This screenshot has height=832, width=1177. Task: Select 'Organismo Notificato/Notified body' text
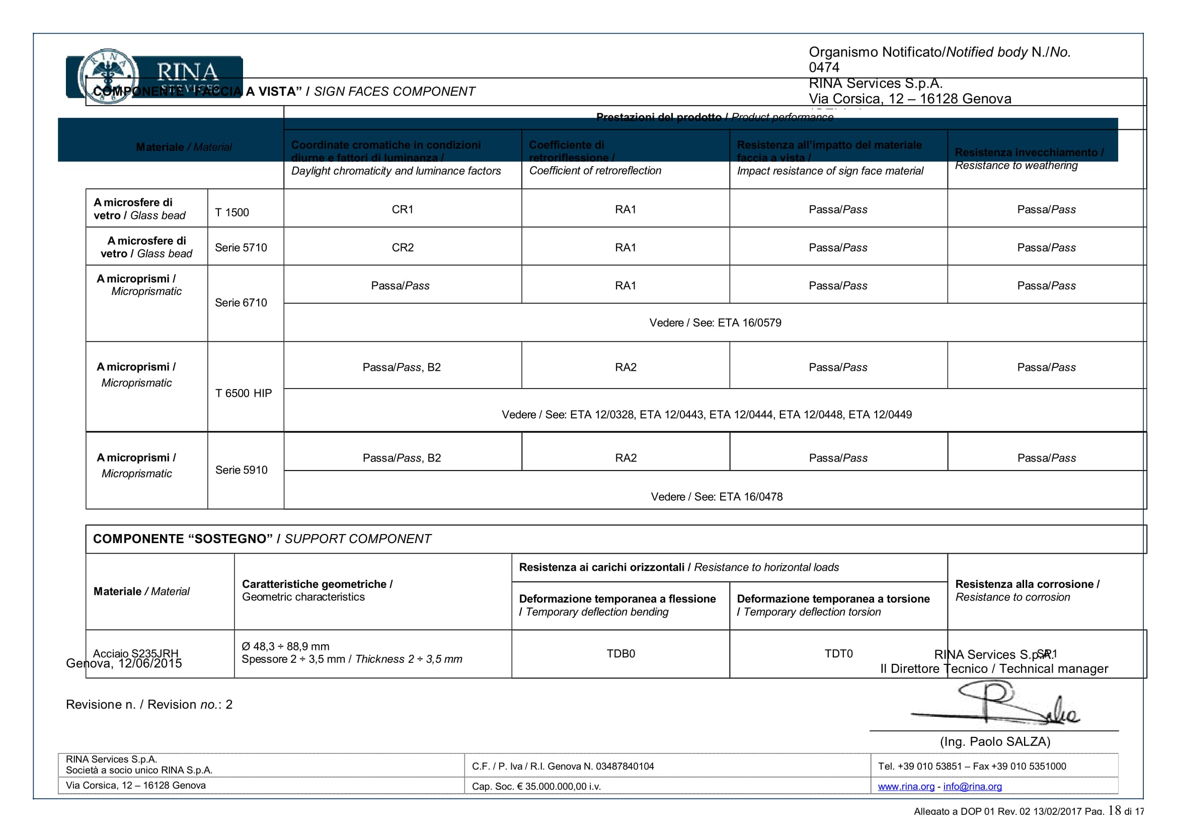[918, 52]
